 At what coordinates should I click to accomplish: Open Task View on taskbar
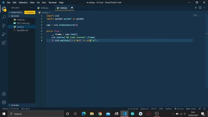pyautogui.click(x=75, y=114)
